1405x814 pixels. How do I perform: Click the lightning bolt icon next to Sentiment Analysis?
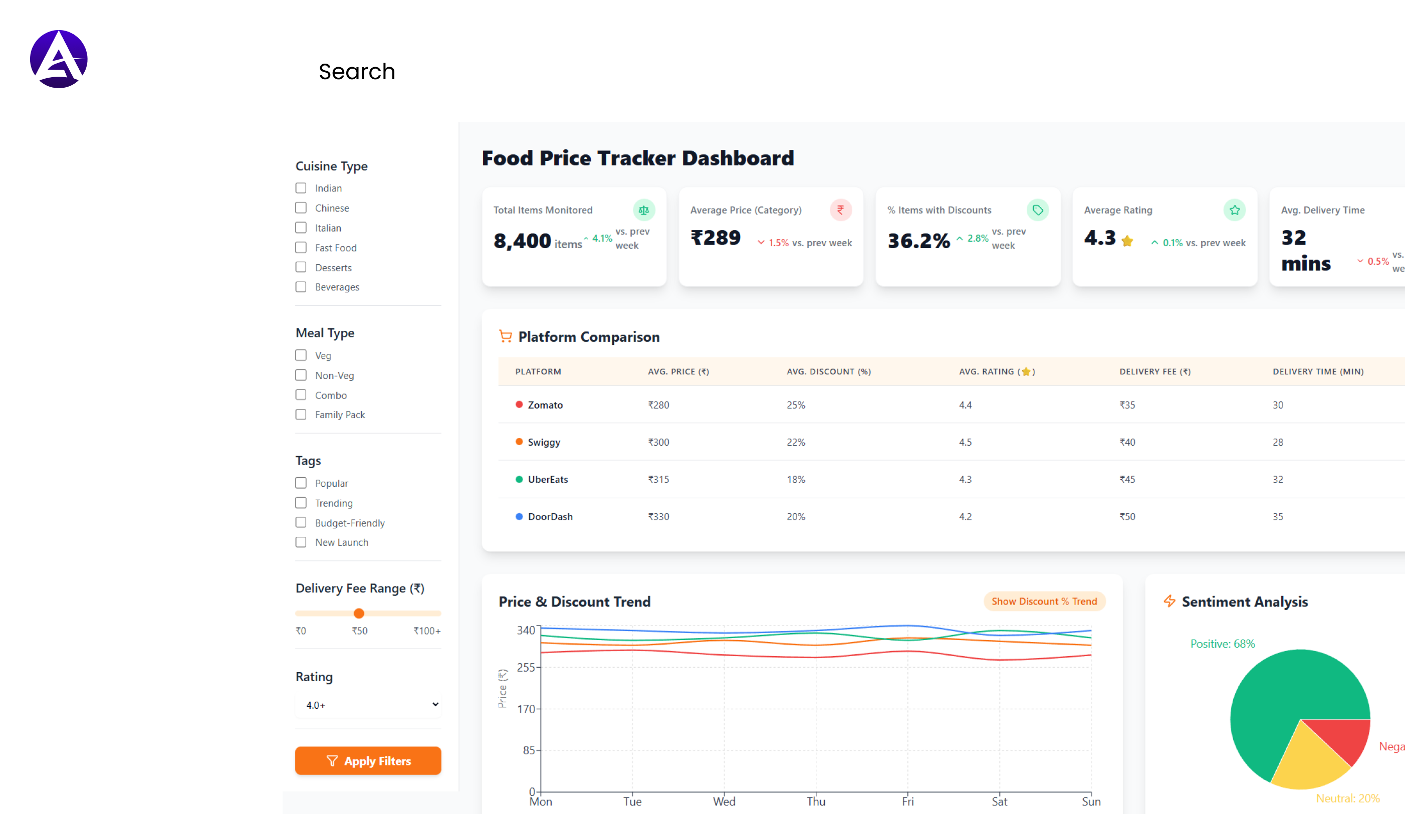1169,601
